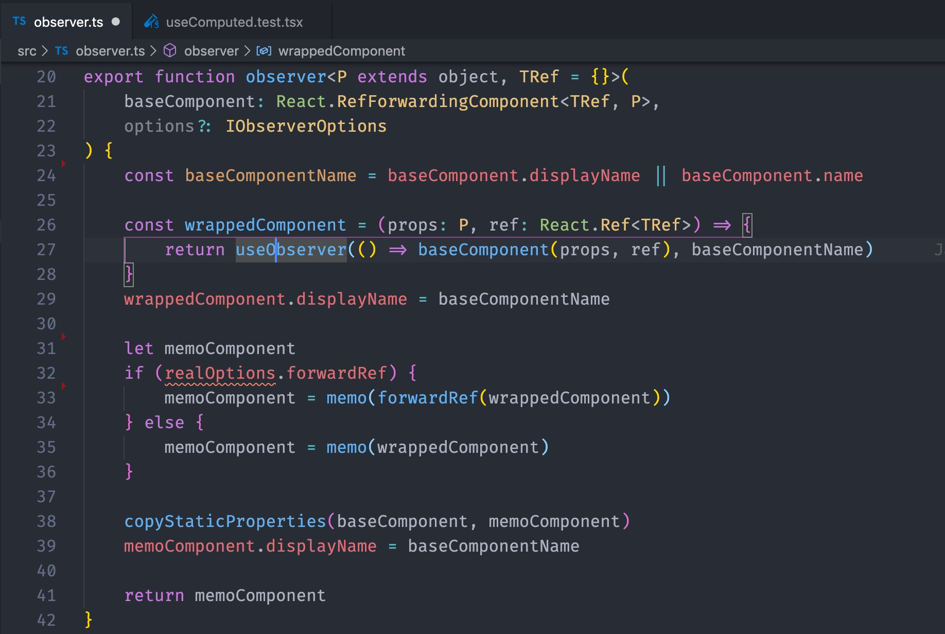Click the unsaved-changes dot on observer.ts tab
The image size is (945, 634).
[x=116, y=22]
